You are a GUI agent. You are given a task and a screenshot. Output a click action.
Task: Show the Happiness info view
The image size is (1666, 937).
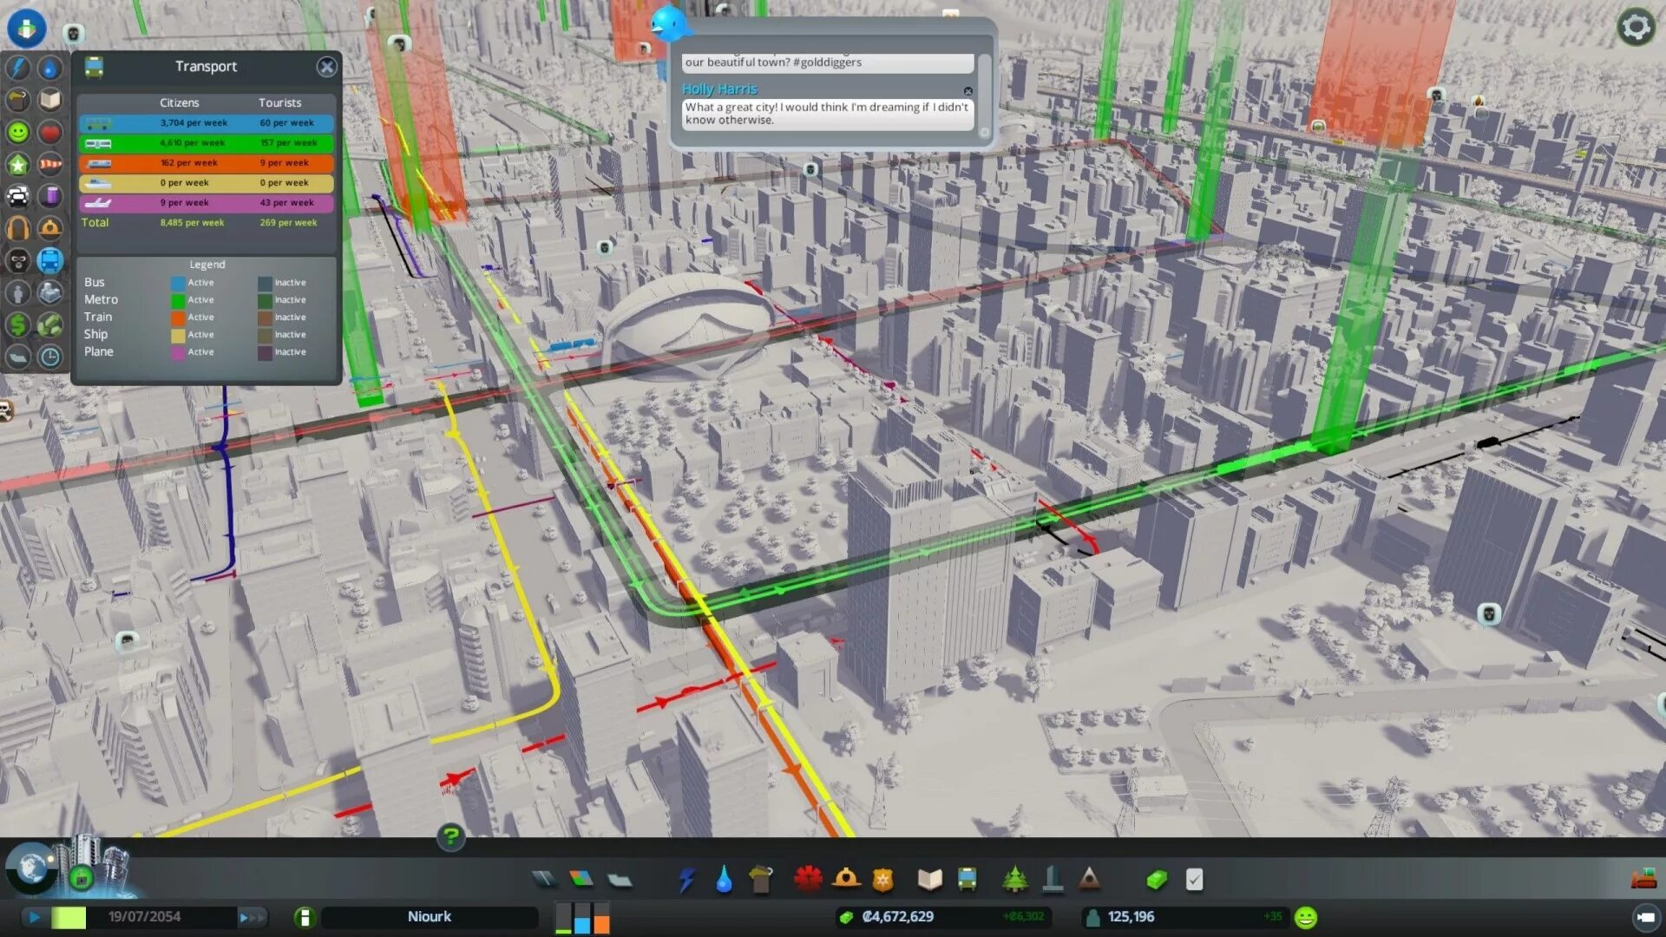point(18,132)
